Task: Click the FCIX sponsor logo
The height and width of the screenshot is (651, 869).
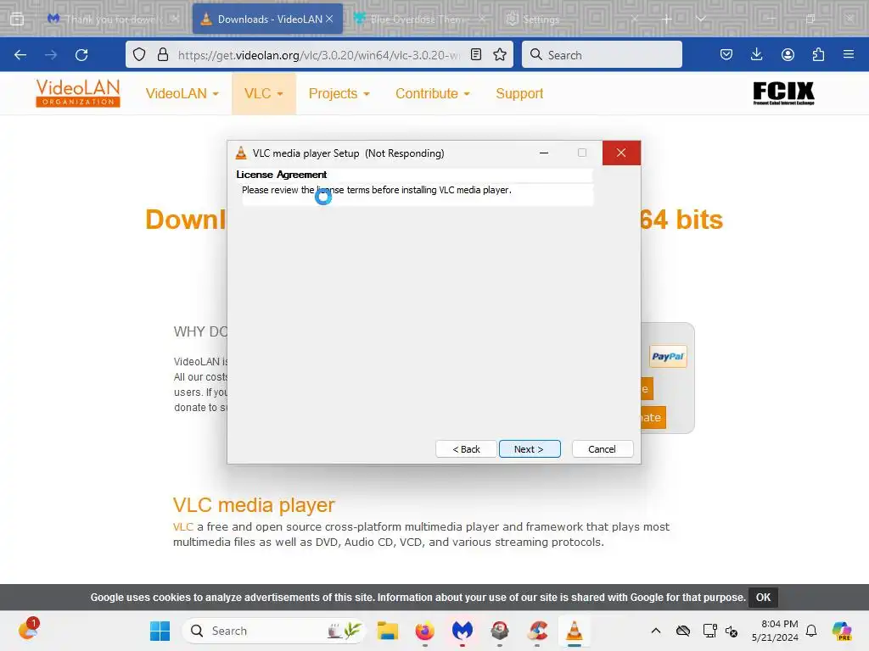Action: coord(783,93)
